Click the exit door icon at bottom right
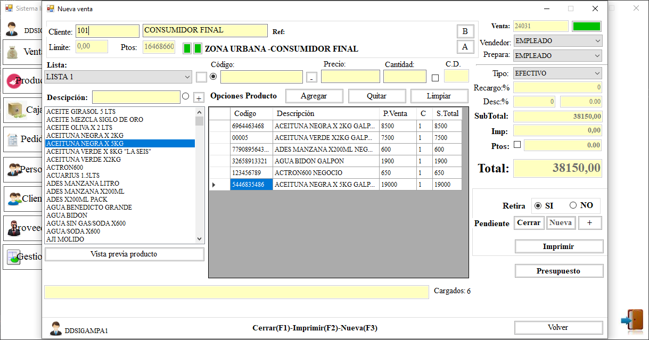 click(632, 320)
